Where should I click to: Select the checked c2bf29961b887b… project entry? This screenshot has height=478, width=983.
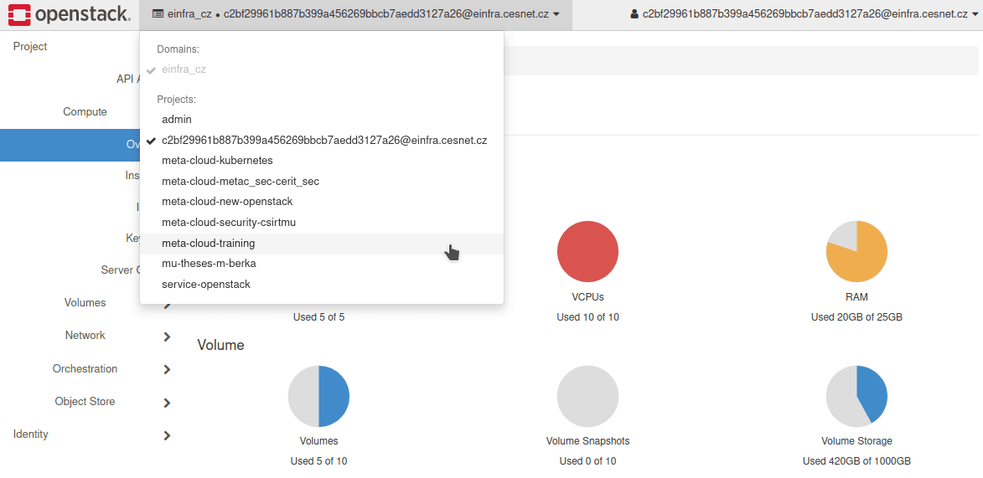tap(323, 141)
